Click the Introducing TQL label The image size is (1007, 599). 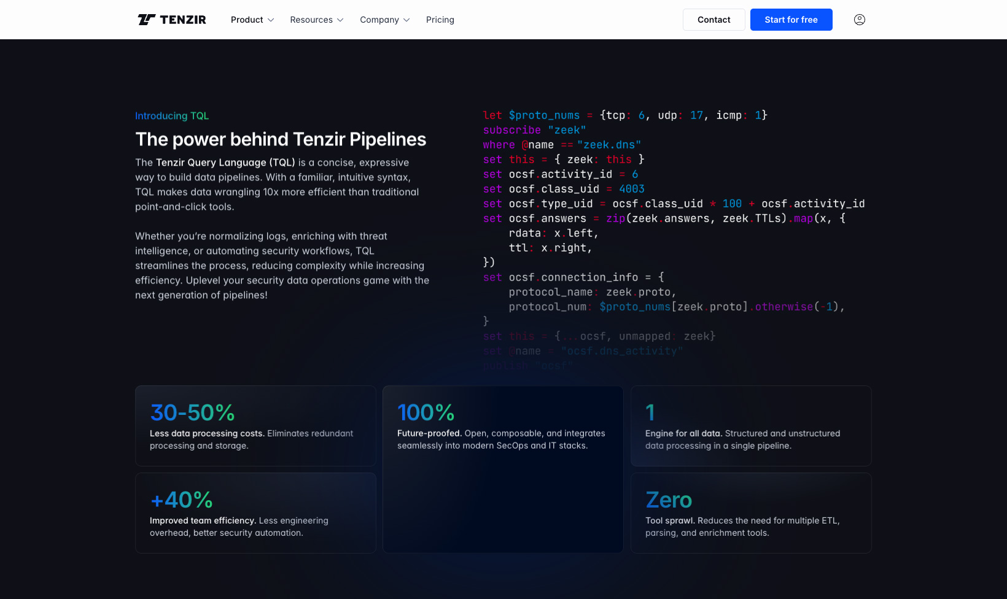[x=172, y=116]
